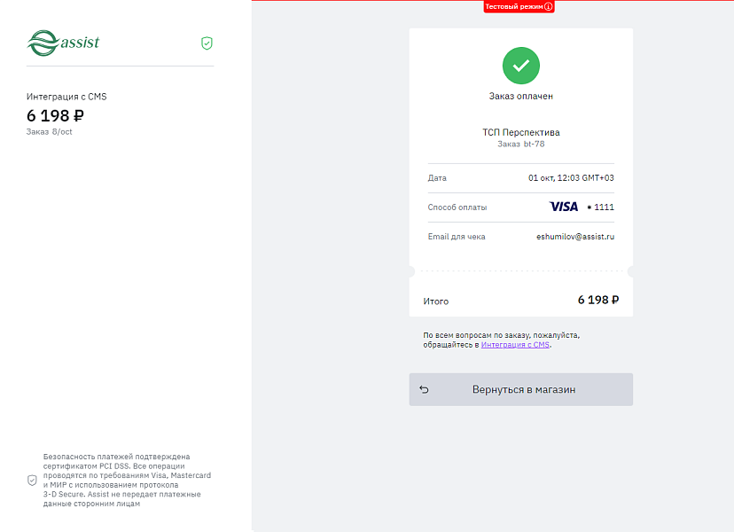Click the eshumilov@assist.ru email address

coord(575,237)
